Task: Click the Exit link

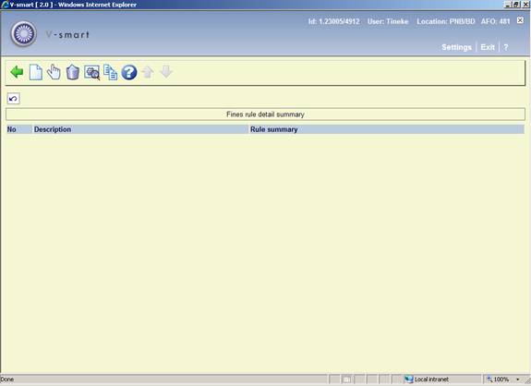Action: 488,47
